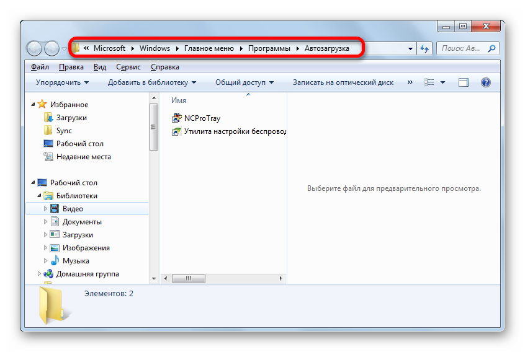Click the Программы breadcrumb in address bar
This screenshot has width=525, height=352.
pyautogui.click(x=269, y=48)
